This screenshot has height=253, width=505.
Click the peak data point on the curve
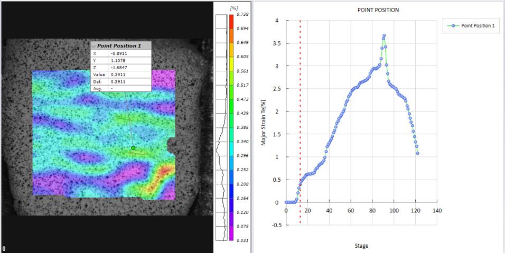click(x=384, y=35)
